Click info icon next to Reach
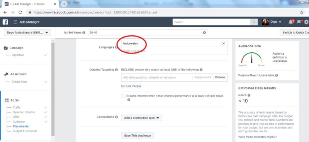This screenshot has width=309, height=142. 249,95
